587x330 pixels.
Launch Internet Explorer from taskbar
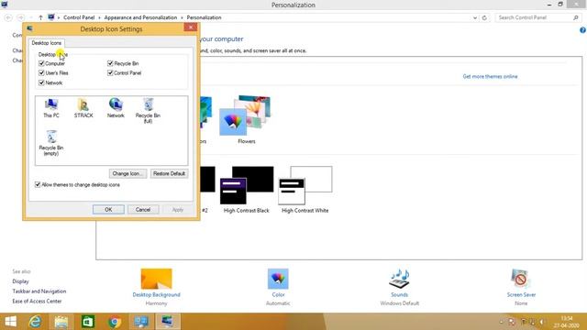point(35,322)
